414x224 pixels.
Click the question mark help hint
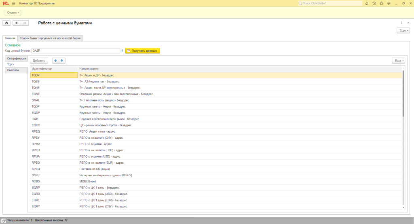(x=122, y=51)
